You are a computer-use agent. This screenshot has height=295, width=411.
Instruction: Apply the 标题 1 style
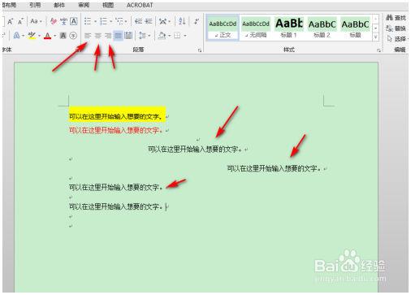[289, 28]
